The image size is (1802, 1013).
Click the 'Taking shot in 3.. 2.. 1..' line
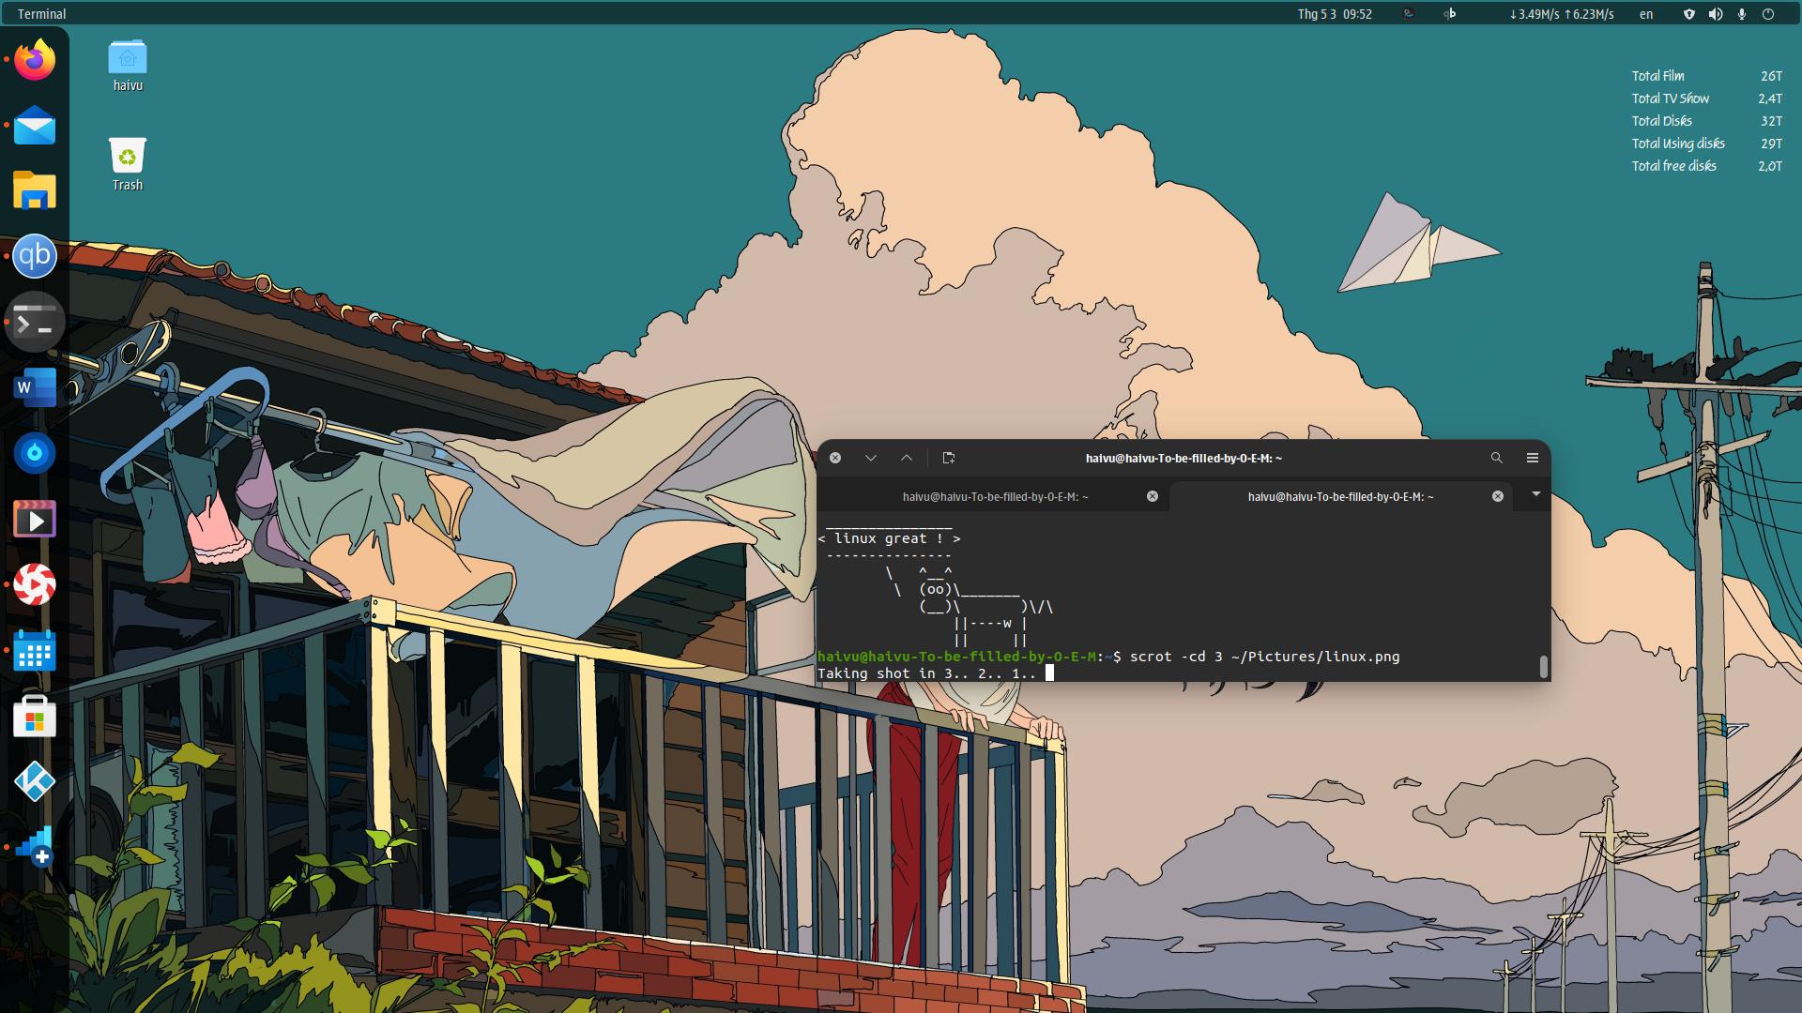(x=926, y=673)
